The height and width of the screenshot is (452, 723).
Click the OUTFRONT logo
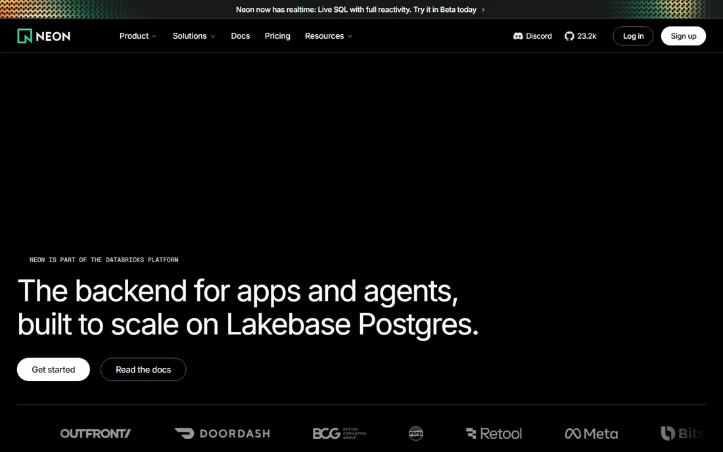[x=95, y=434]
